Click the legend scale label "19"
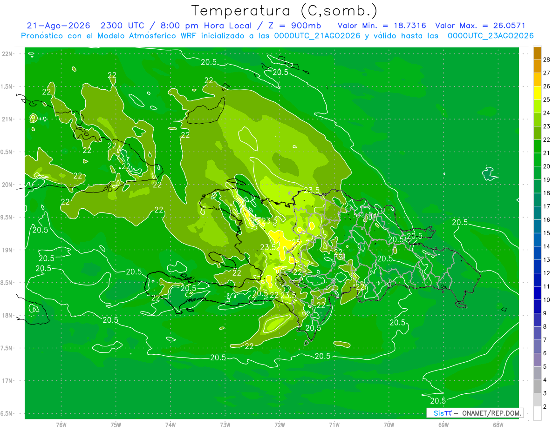 click(x=547, y=180)
